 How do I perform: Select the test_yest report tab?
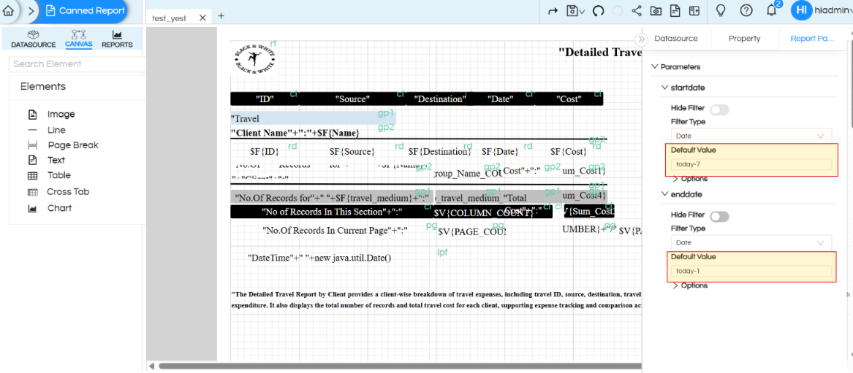[x=169, y=18]
